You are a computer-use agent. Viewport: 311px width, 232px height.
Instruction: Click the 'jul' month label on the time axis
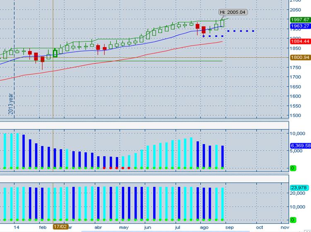coord(177,227)
